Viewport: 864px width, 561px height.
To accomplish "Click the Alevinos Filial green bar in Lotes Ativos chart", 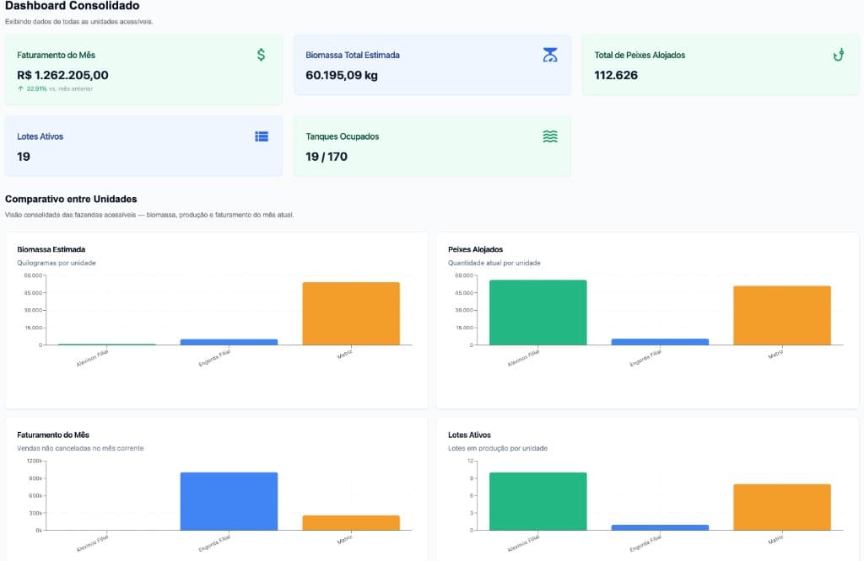I will coord(537,501).
